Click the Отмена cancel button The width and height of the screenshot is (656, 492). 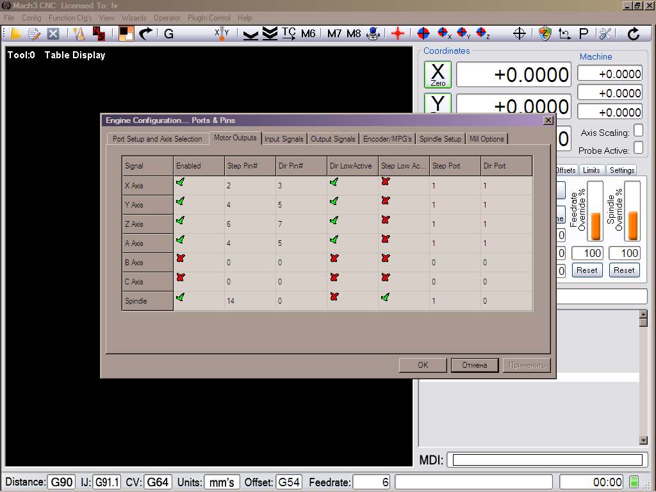pyautogui.click(x=475, y=365)
